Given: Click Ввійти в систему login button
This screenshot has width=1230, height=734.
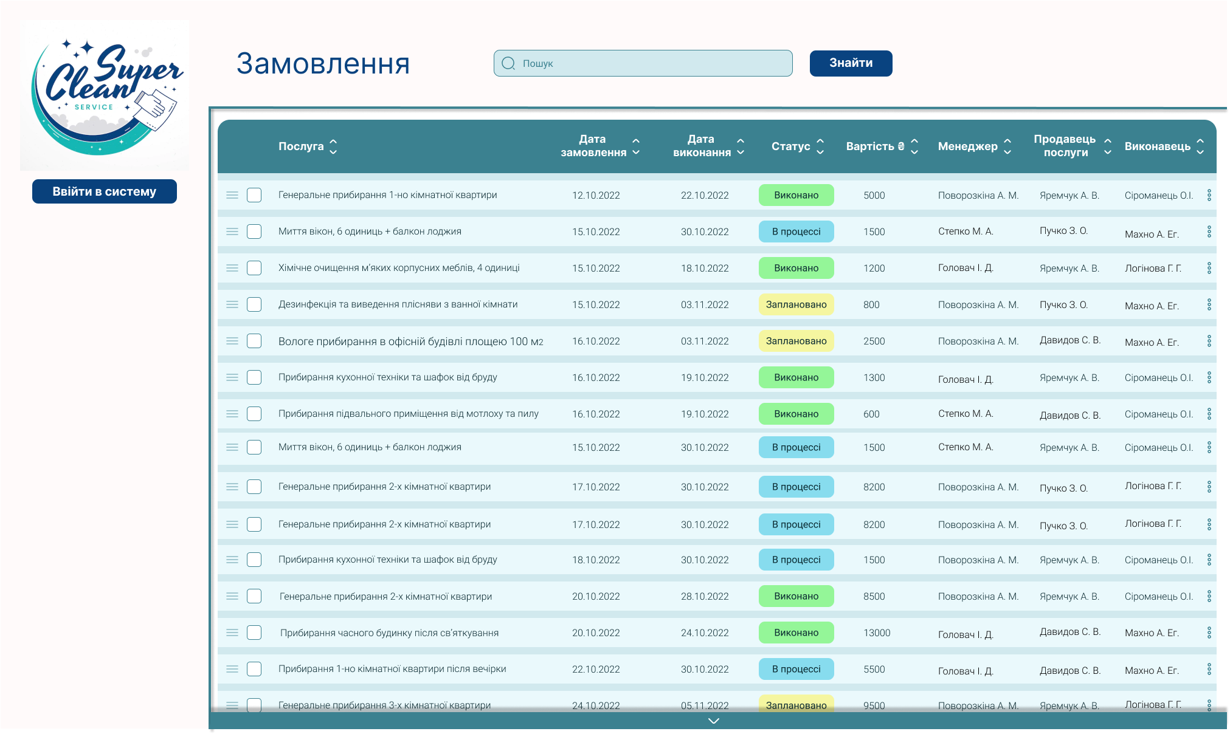Looking at the screenshot, I should tap(105, 191).
